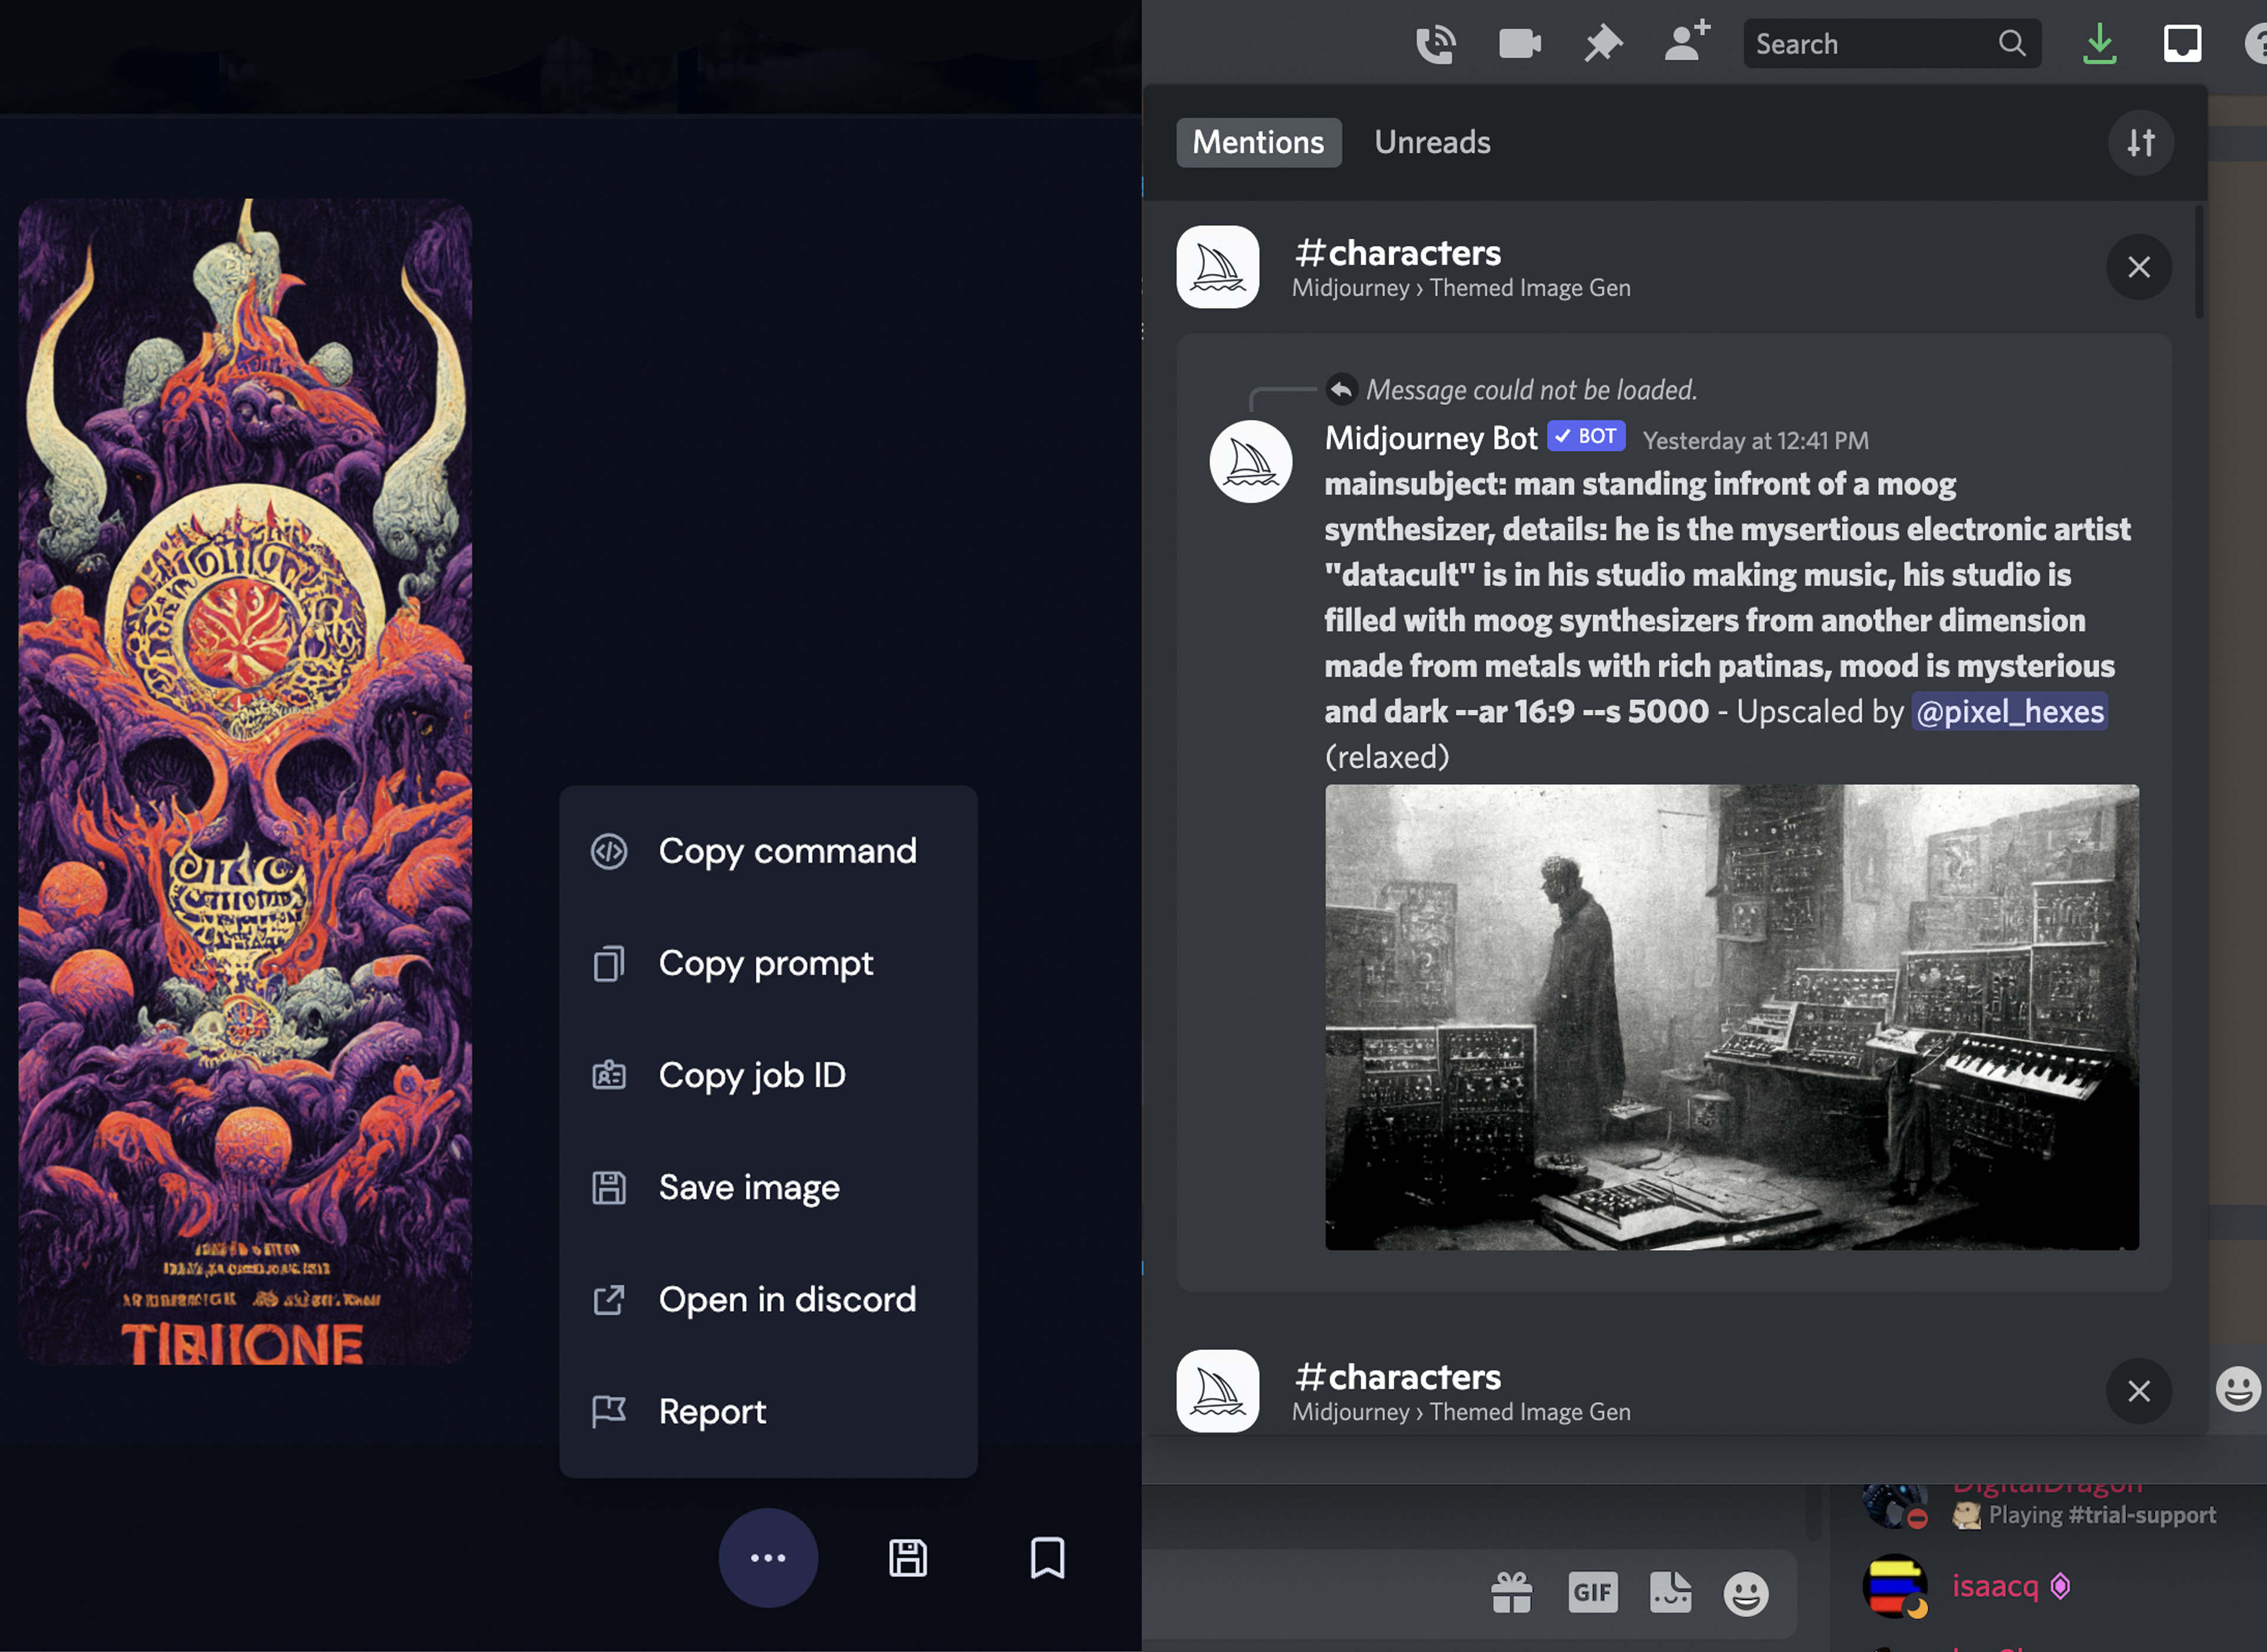Open the synthesizer studio image thumbnail
Viewport: 2267px width, 1652px height.
pyautogui.click(x=1731, y=1017)
